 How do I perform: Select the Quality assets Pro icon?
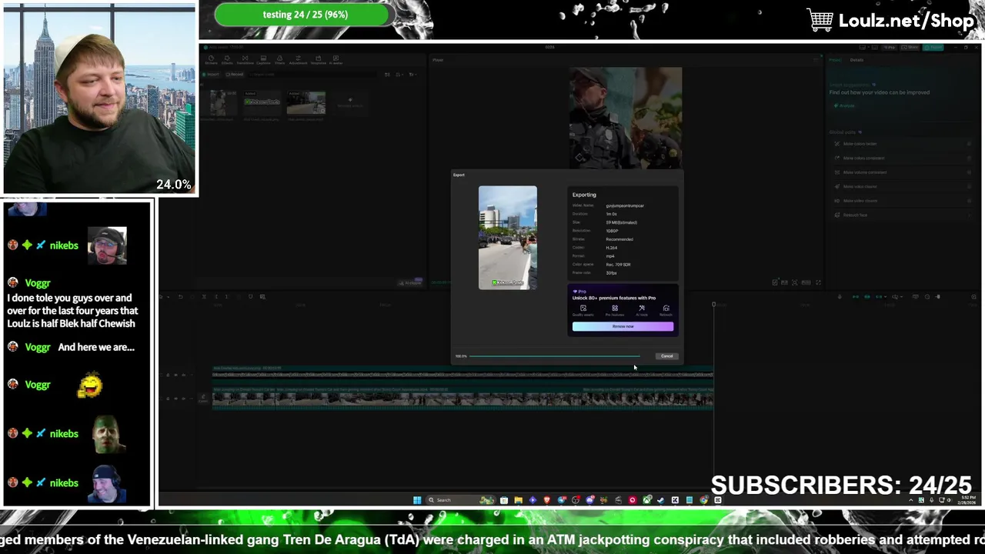[x=583, y=310]
